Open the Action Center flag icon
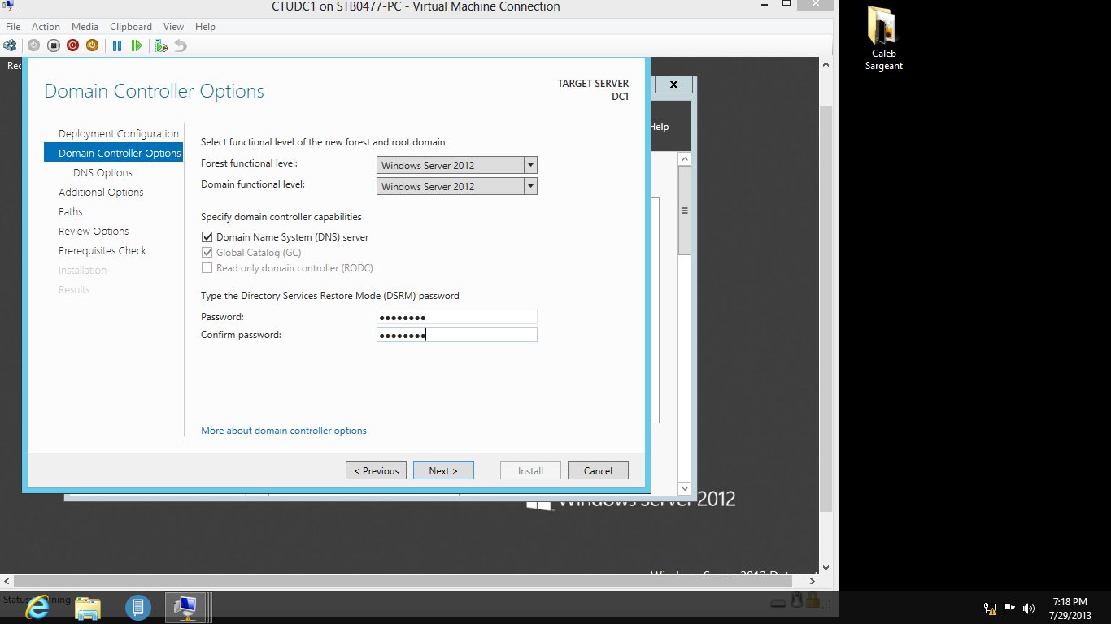Viewport: 1111px width, 624px height. pos(1009,608)
